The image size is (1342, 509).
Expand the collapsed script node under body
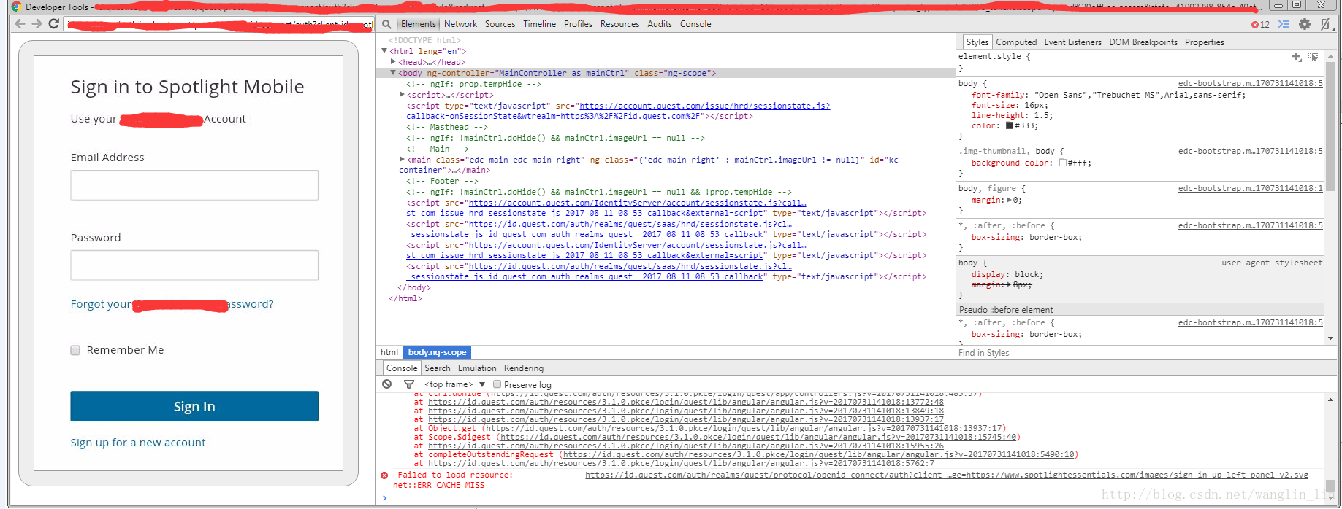tap(402, 95)
